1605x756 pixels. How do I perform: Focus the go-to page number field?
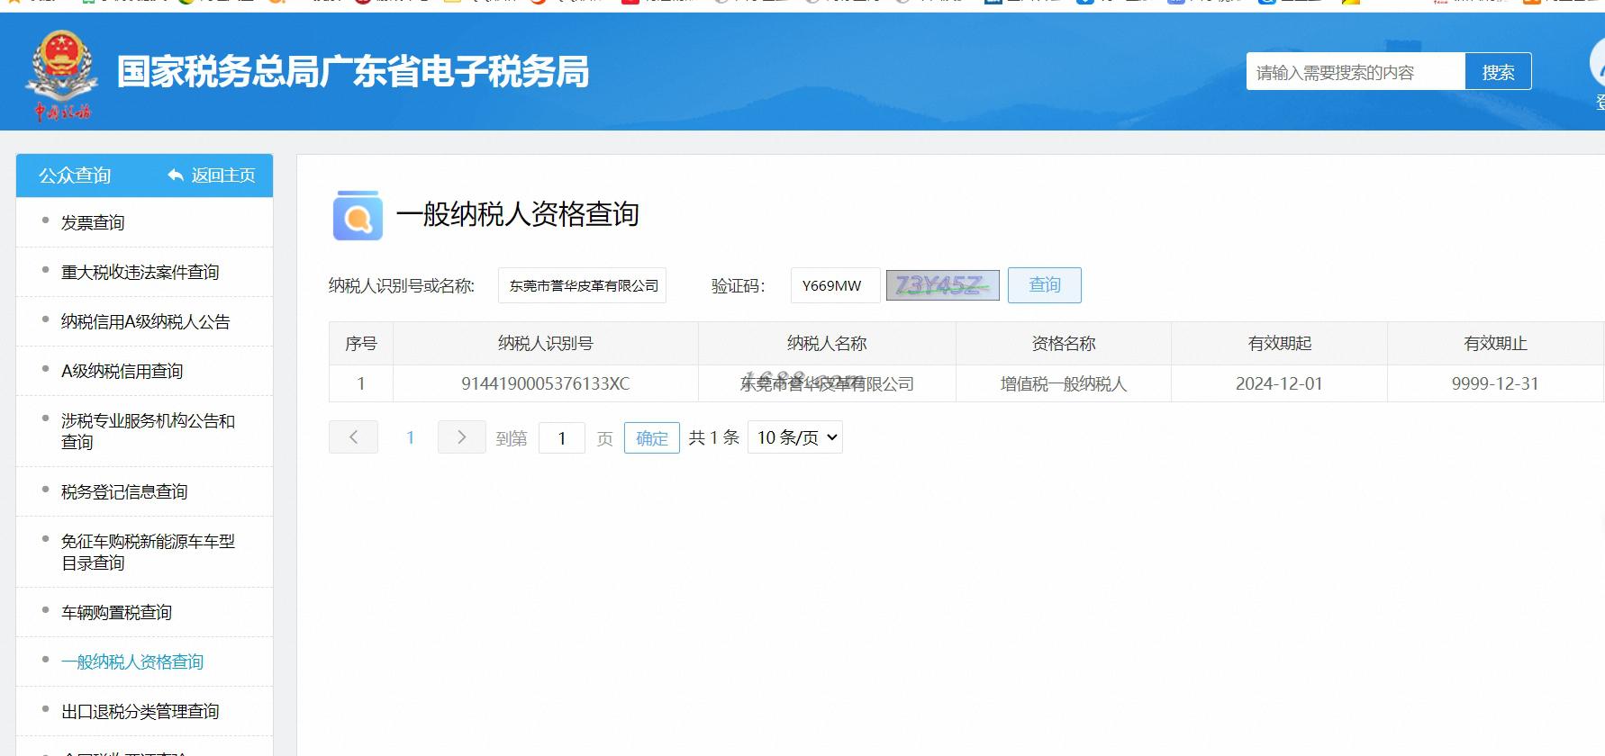point(562,438)
